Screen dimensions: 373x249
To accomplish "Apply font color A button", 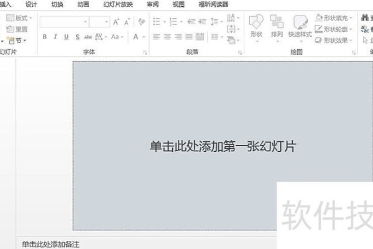I will point(136,37).
